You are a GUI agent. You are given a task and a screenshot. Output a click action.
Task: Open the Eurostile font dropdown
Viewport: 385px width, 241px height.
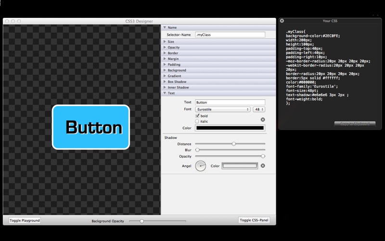[223, 109]
